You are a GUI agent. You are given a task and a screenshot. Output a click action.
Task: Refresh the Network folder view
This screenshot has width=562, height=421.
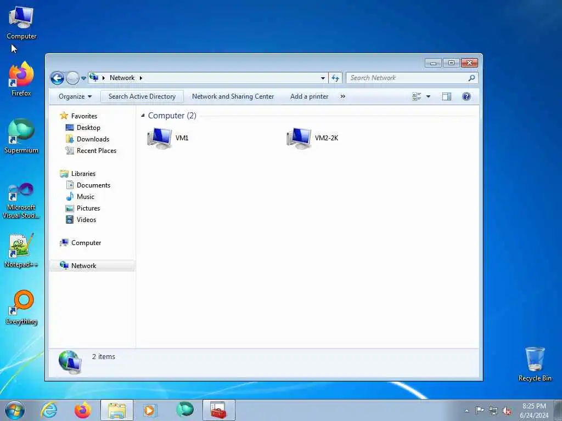tap(335, 78)
